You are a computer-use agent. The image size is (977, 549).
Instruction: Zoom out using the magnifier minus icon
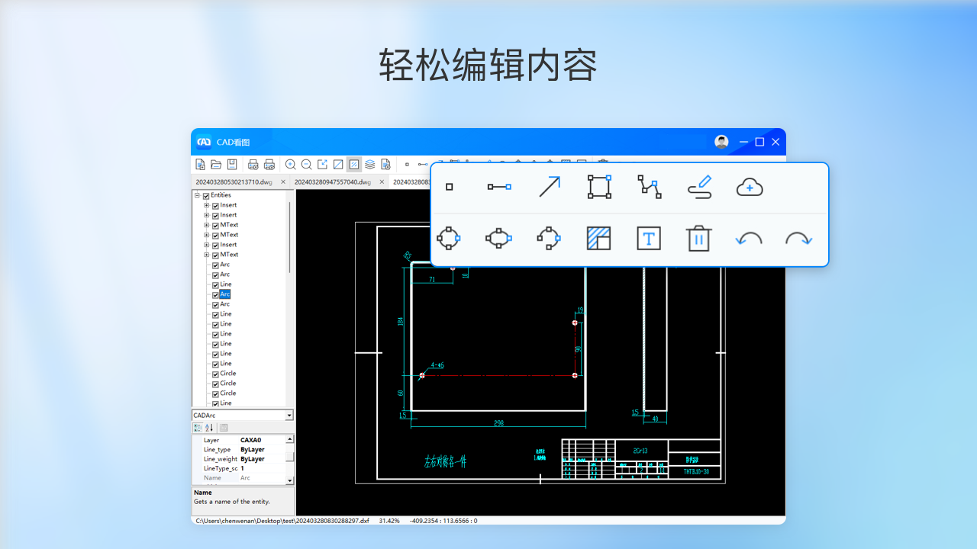pyautogui.click(x=306, y=164)
